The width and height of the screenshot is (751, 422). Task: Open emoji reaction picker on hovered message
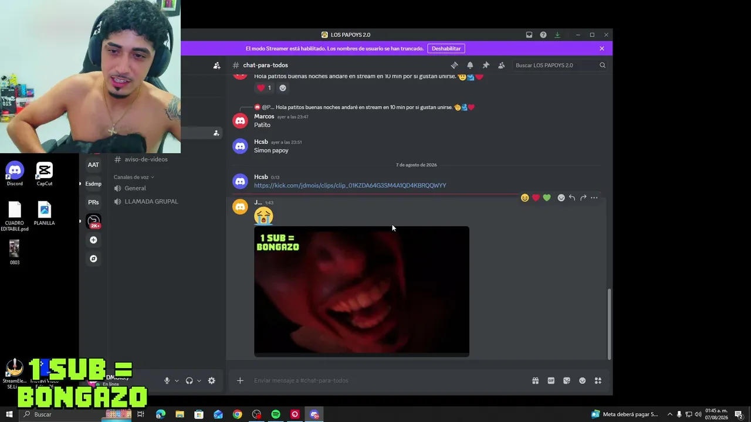[x=561, y=198]
